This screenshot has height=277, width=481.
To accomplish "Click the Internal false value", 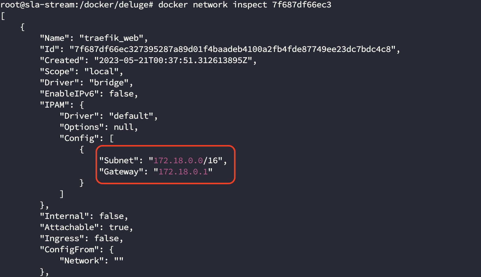I will click(x=111, y=216).
